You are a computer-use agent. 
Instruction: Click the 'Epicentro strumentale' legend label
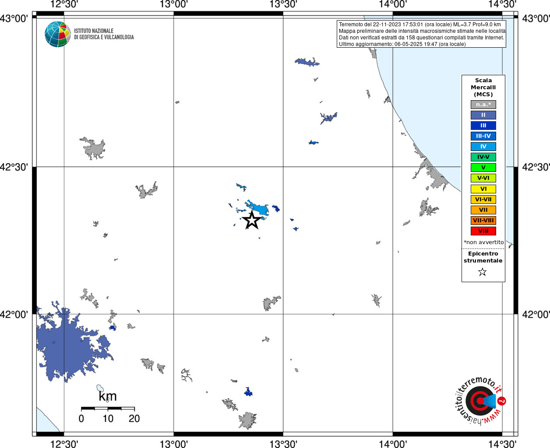(483, 257)
